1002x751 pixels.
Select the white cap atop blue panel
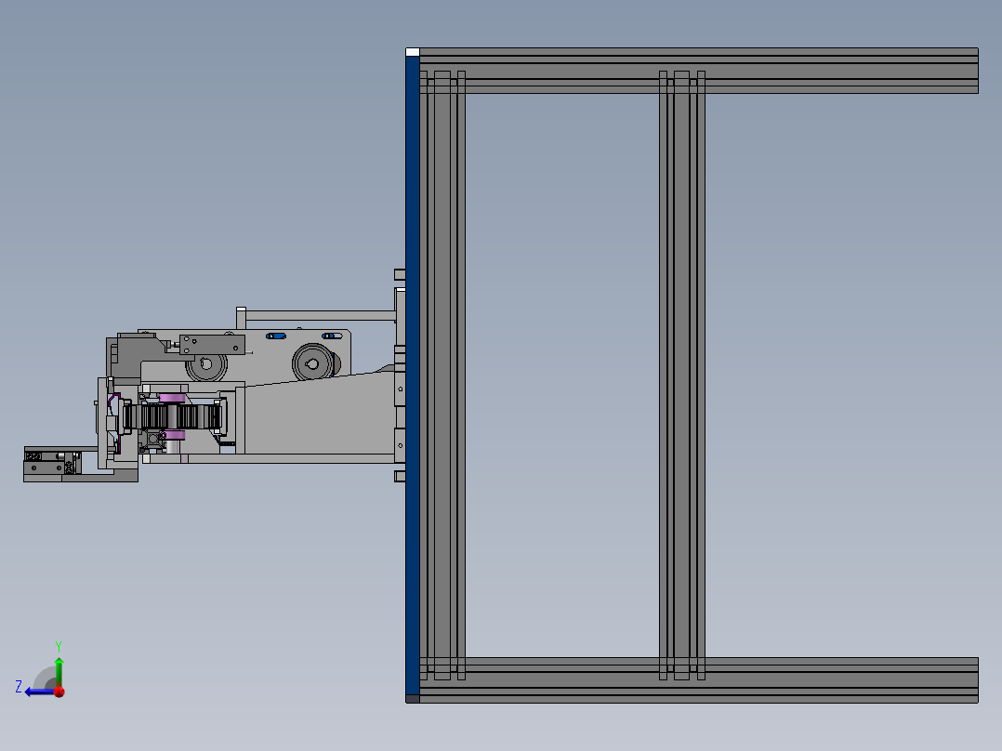coord(412,52)
